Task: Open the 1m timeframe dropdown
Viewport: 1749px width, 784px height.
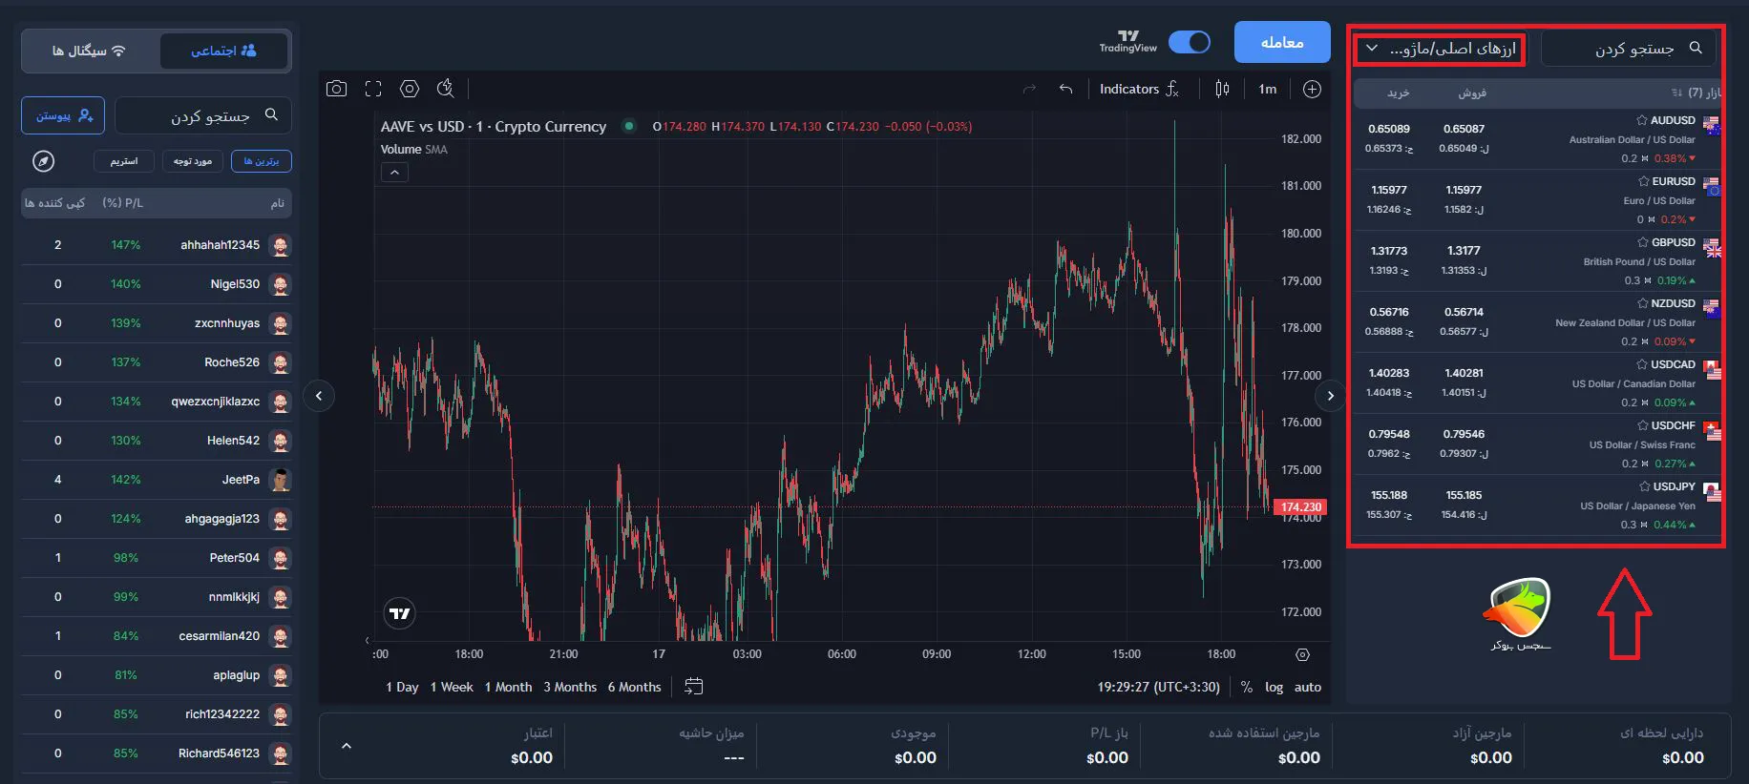Action: (1267, 89)
